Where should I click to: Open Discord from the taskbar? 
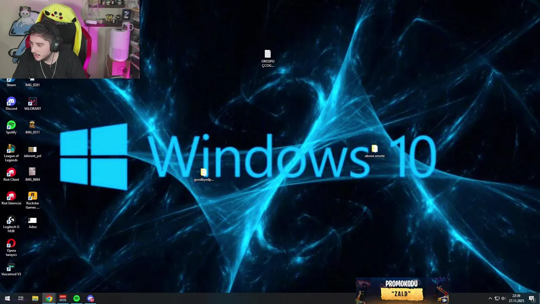(90, 299)
